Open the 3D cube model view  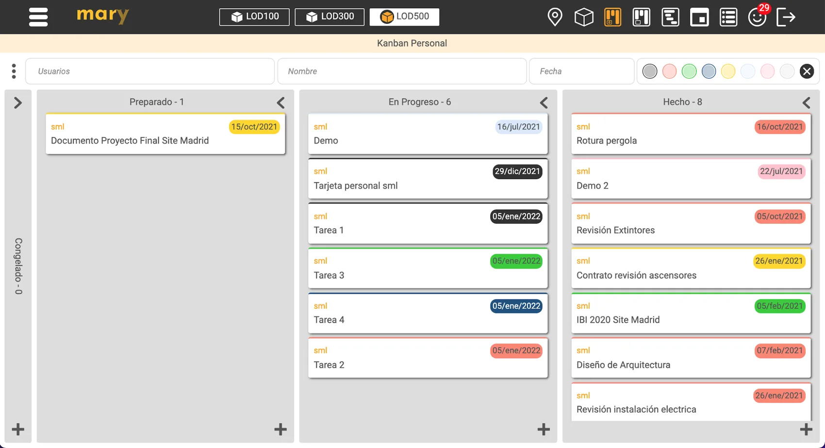tap(584, 17)
